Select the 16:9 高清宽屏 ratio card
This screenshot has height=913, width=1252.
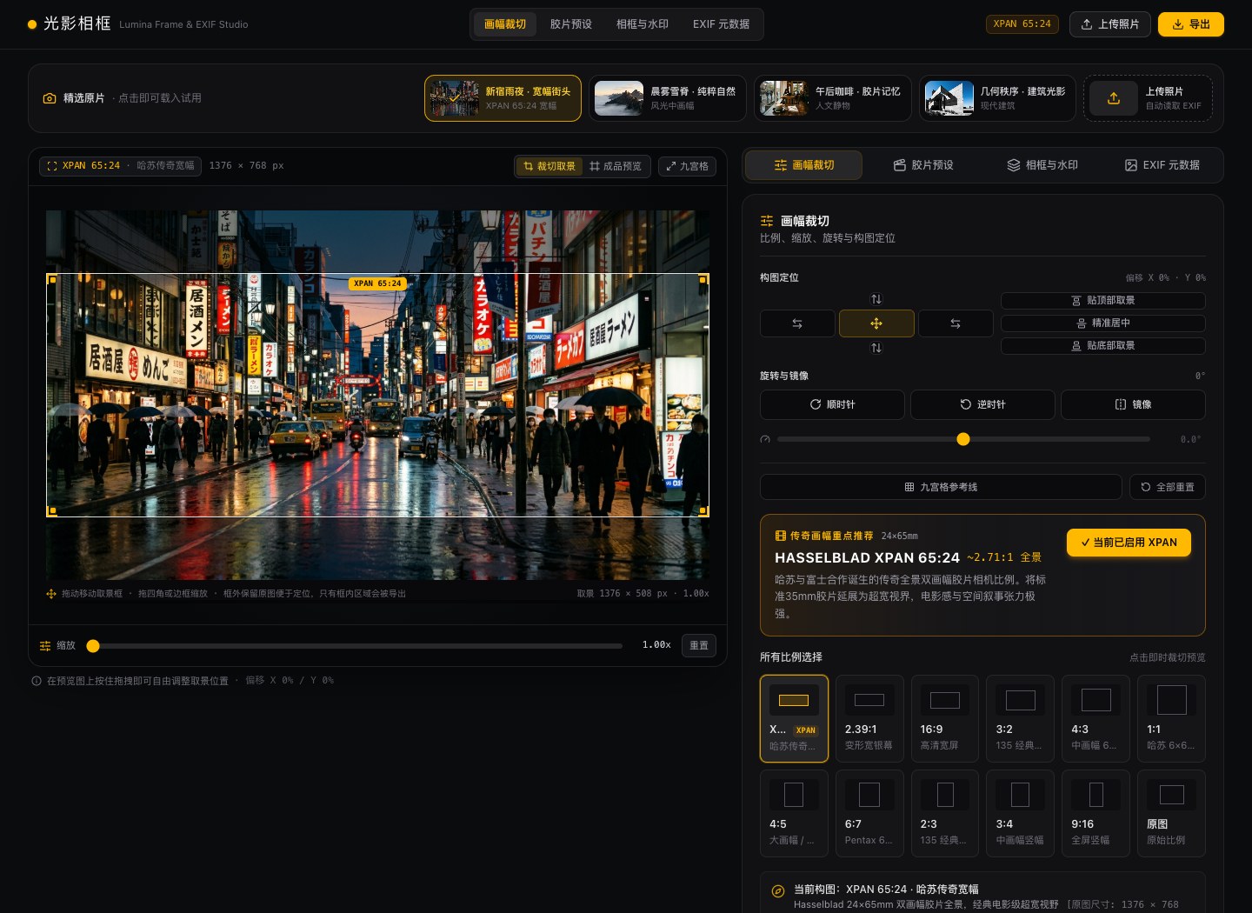[945, 719]
